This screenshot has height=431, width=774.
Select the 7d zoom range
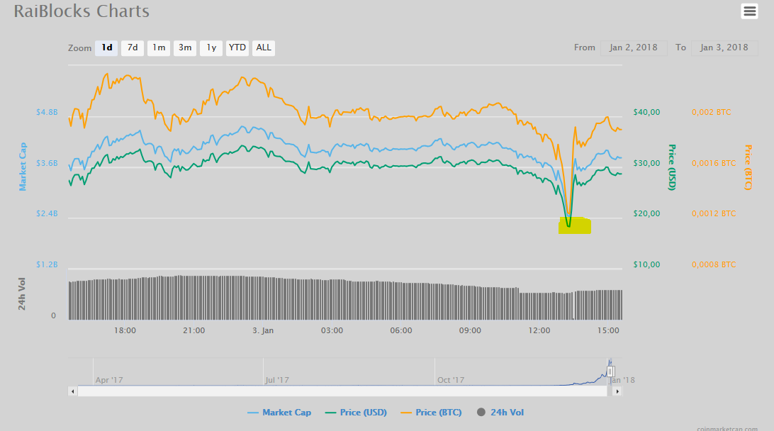tap(133, 48)
